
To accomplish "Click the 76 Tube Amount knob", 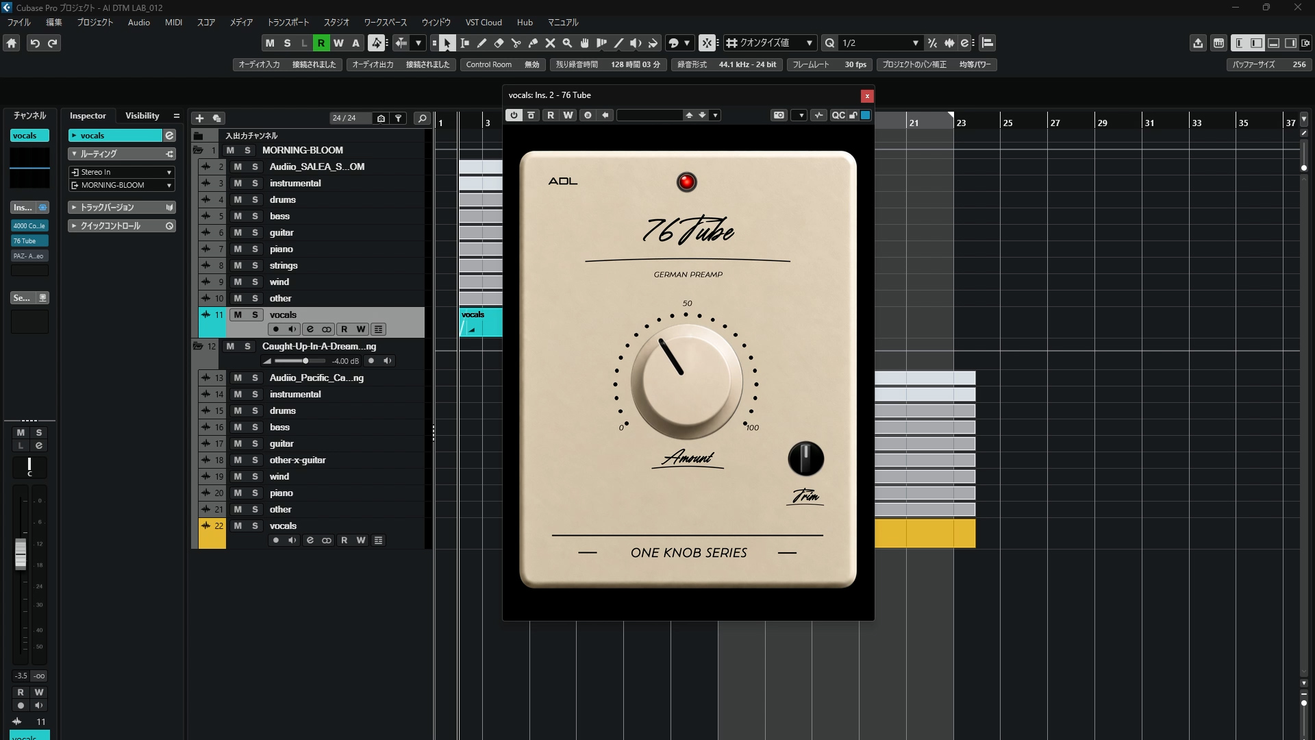I will [x=686, y=381].
